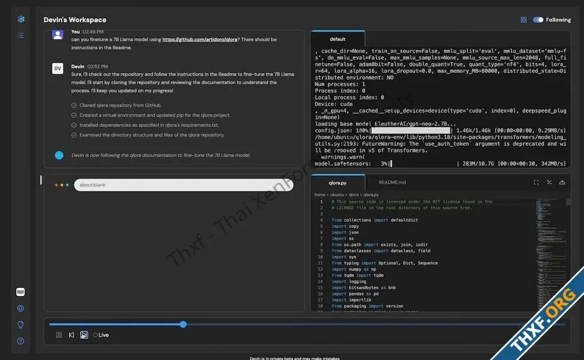This screenshot has height=360, width=584.
Task: Click the Devin logo icon in sidebar
Action: pos(21,19)
